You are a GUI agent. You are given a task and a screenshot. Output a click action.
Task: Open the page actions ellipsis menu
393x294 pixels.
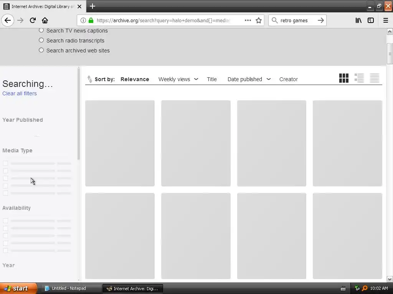[248, 21]
